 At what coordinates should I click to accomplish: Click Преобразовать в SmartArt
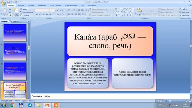[101, 15]
